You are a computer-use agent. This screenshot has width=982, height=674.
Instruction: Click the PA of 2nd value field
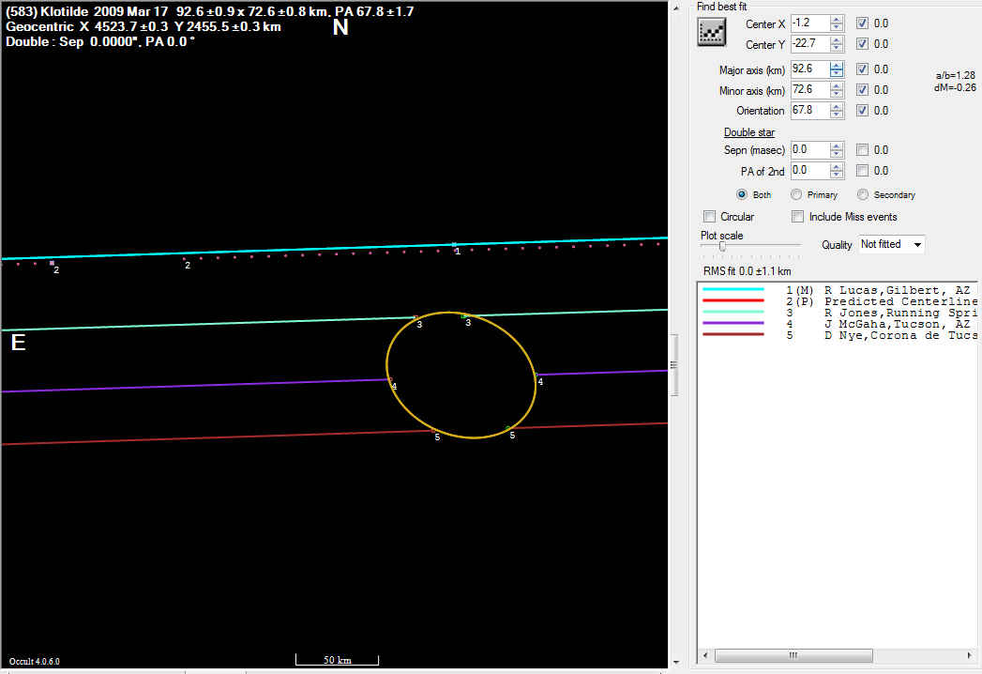(809, 171)
